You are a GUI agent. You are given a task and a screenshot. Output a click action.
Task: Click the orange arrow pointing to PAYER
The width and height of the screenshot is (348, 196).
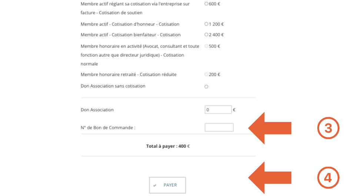click(x=270, y=178)
